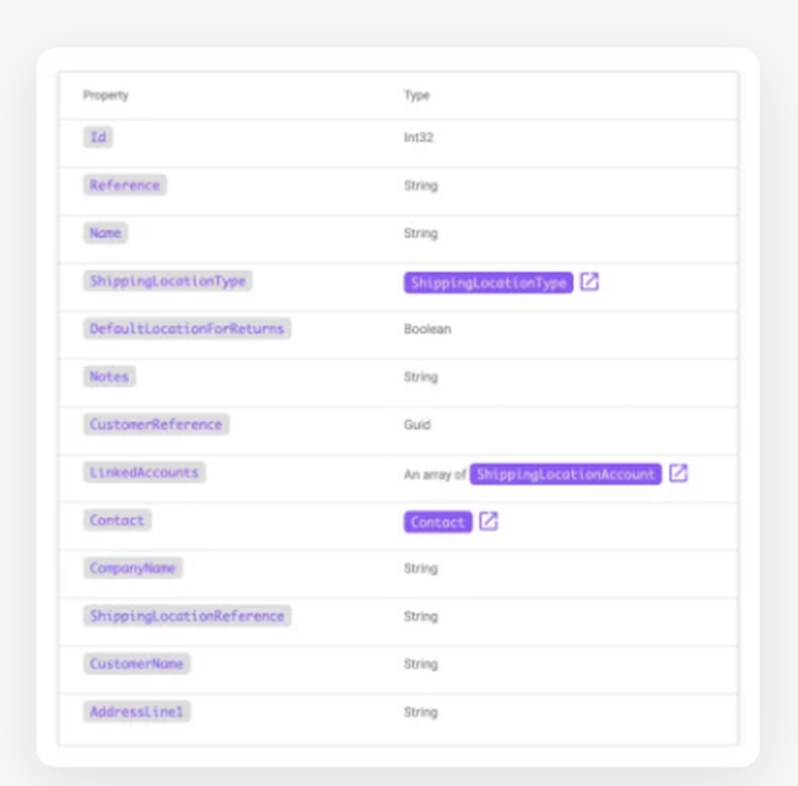Select the LinkedAccounts property tag
The image size is (798, 786).
click(x=144, y=472)
